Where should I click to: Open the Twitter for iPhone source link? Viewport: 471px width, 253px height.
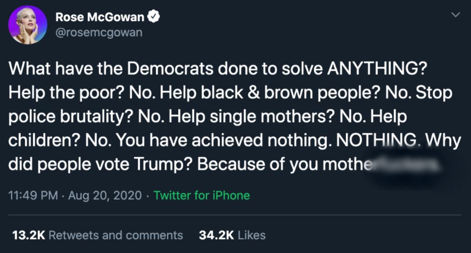pos(202,195)
